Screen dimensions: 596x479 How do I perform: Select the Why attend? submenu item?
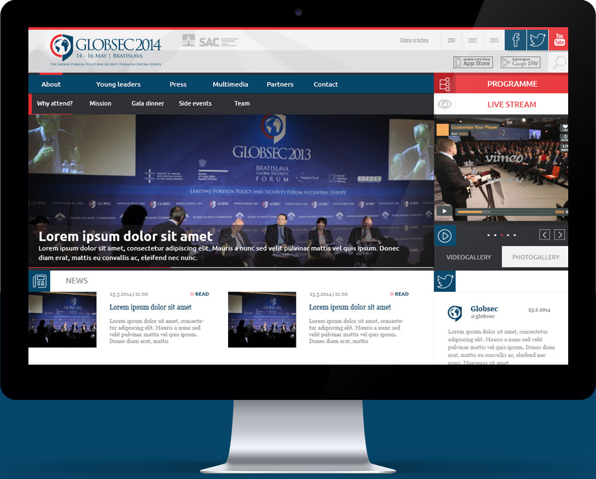[x=55, y=104]
